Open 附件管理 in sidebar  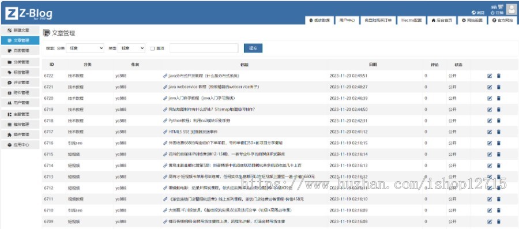(x=20, y=93)
